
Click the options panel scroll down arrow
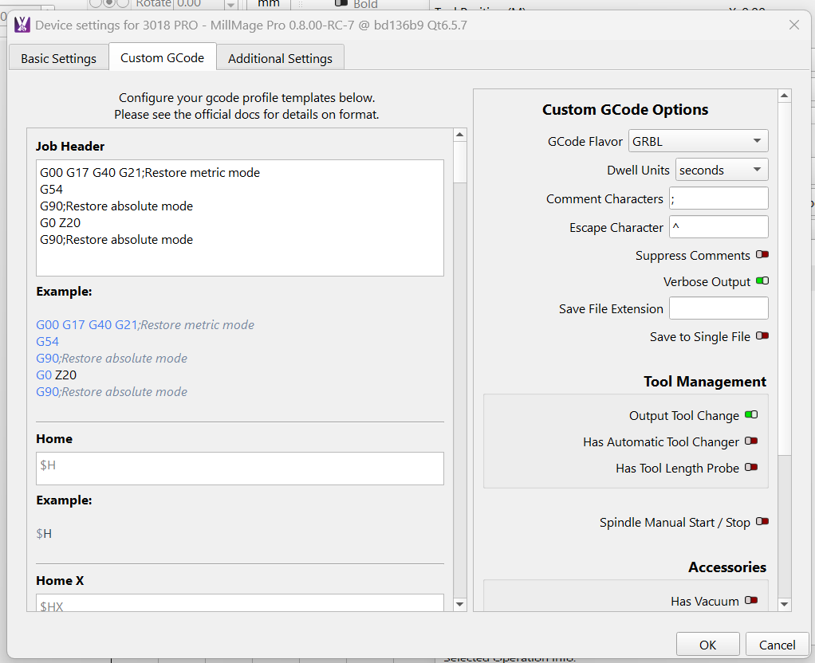click(x=785, y=605)
